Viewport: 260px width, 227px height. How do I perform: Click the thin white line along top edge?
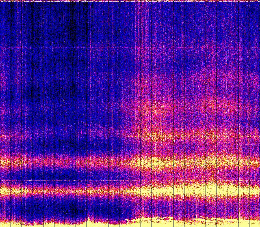(130, 2)
